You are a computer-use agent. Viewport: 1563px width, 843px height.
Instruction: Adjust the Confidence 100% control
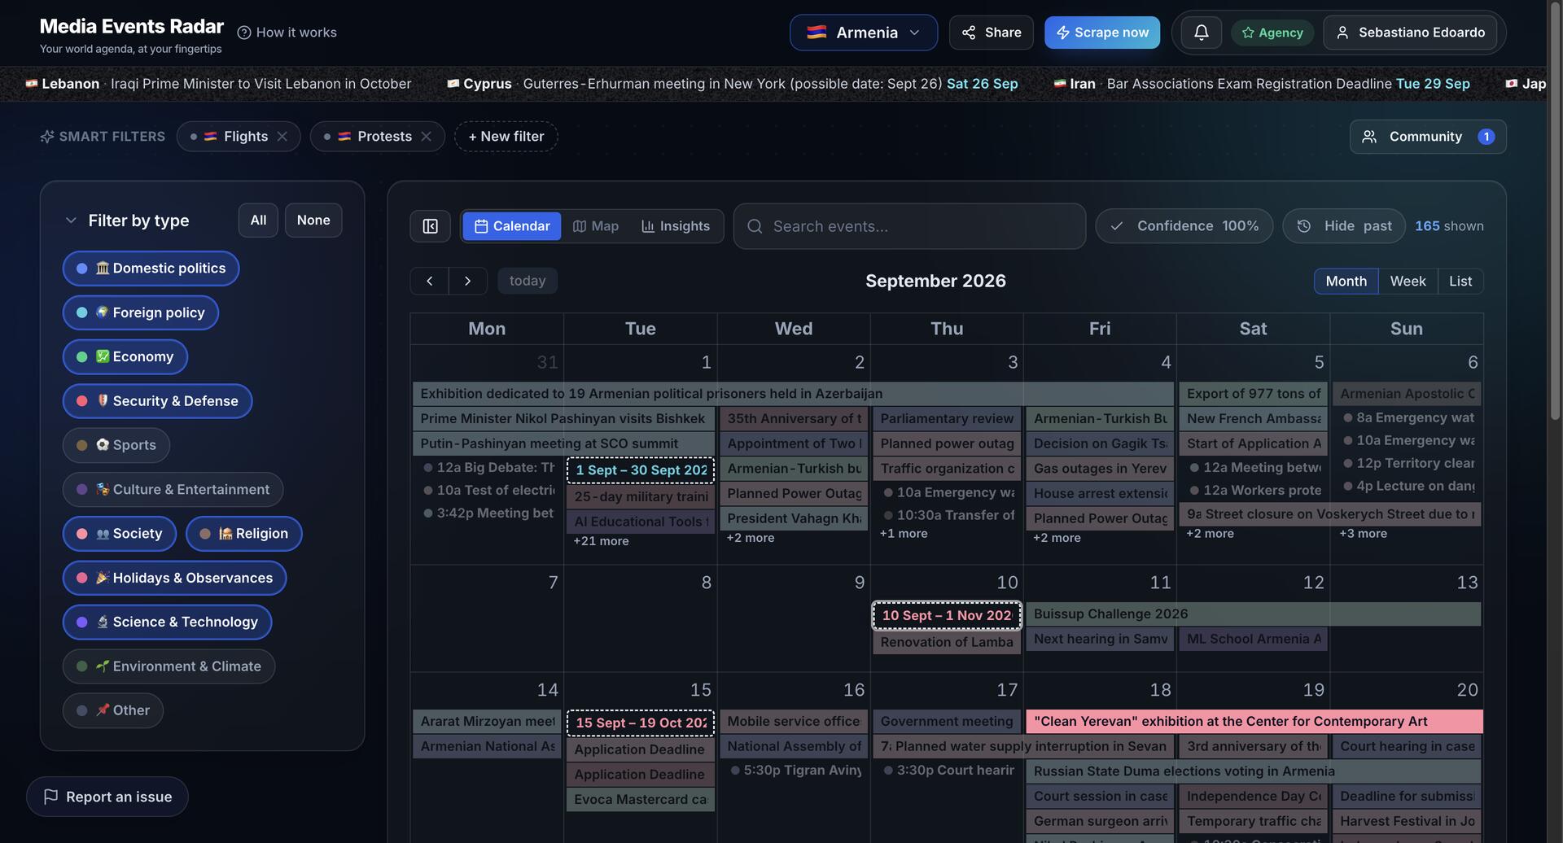point(1184,226)
